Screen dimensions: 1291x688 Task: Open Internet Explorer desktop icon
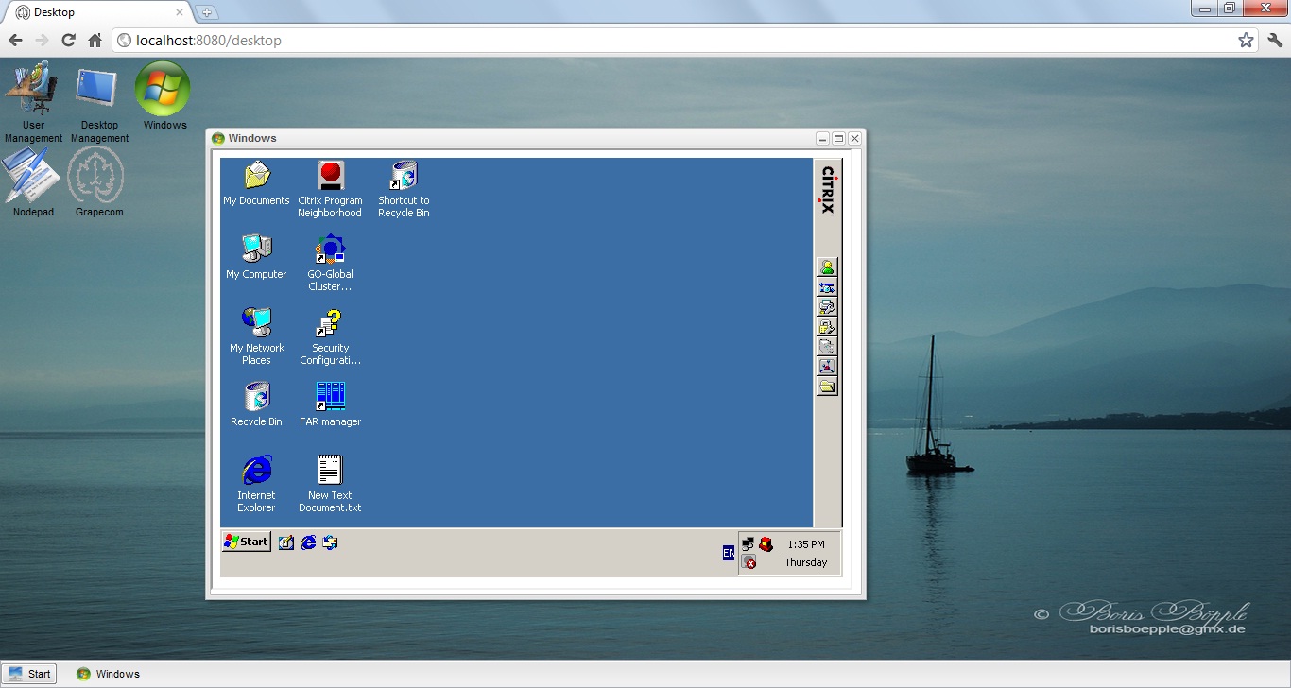point(256,472)
